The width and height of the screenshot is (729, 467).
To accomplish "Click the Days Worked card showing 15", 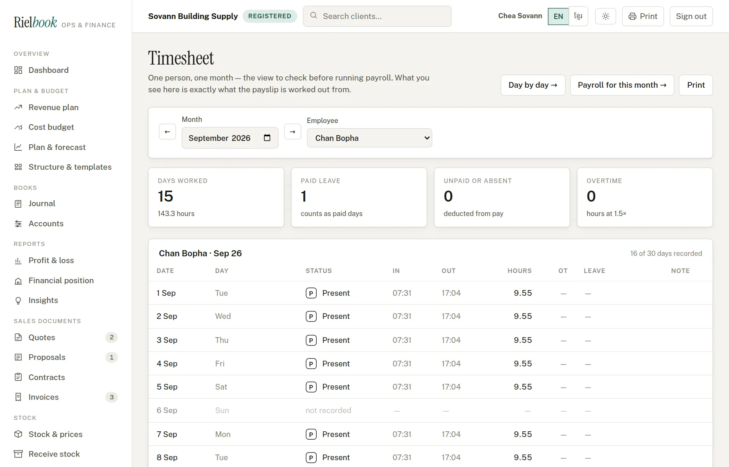I will (x=216, y=197).
